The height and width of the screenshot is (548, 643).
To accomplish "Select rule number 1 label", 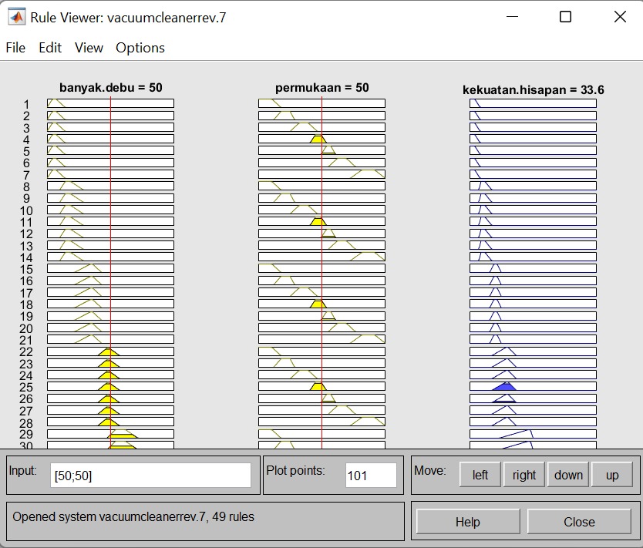I will [x=26, y=104].
